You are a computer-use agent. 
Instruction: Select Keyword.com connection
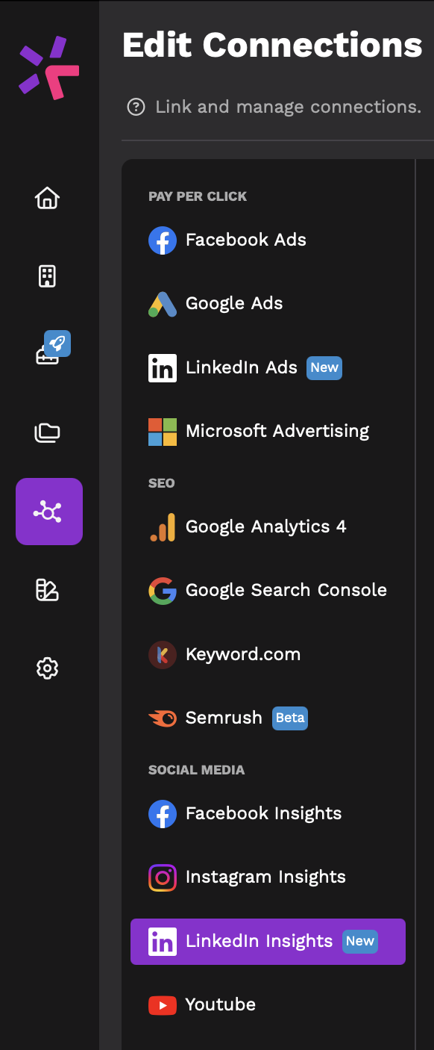[x=268, y=655]
